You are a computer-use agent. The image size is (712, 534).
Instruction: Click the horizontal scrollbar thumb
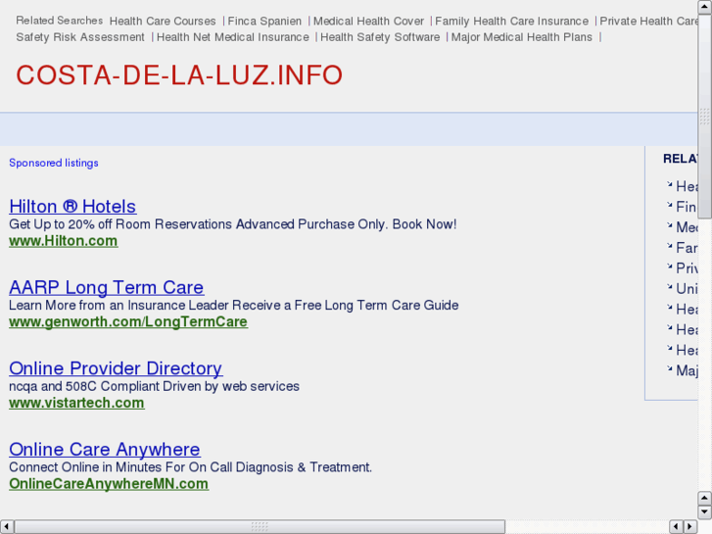(x=260, y=527)
